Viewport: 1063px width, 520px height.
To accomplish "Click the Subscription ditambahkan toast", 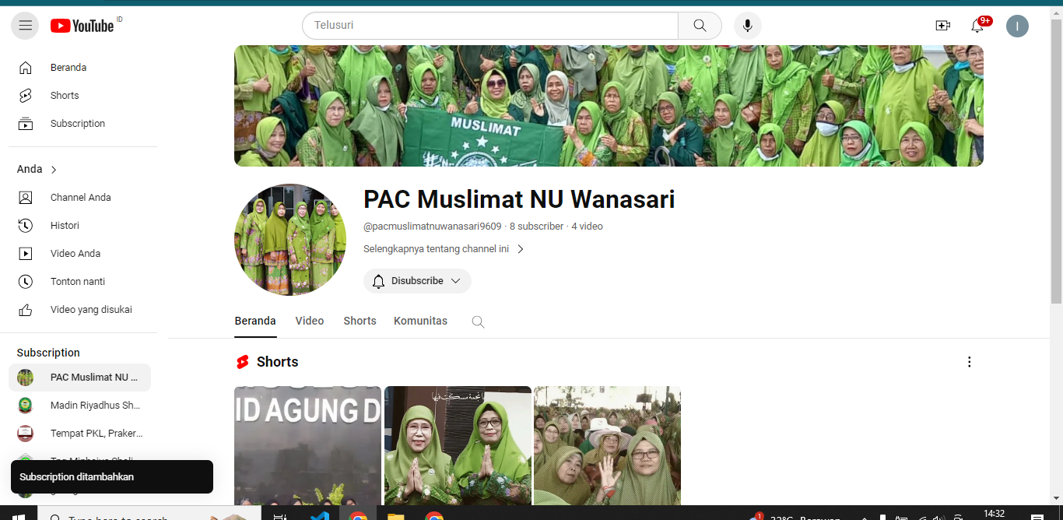I will coord(112,477).
